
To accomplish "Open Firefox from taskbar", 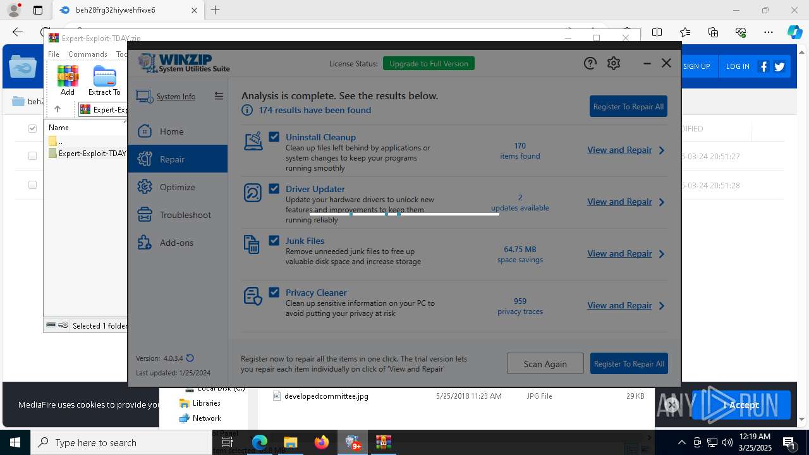I will (321, 442).
